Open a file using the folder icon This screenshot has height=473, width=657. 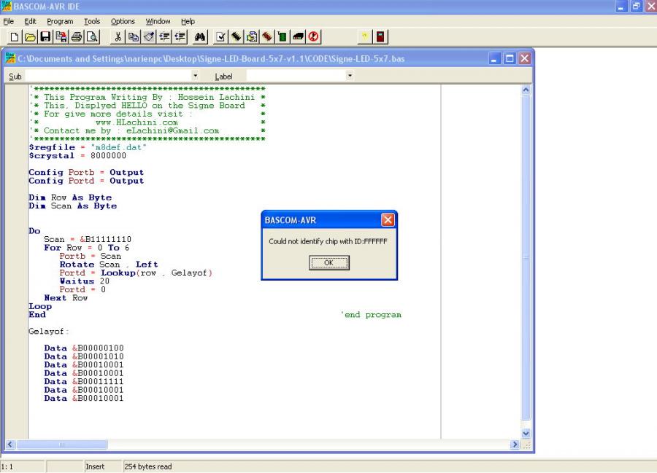pos(30,36)
